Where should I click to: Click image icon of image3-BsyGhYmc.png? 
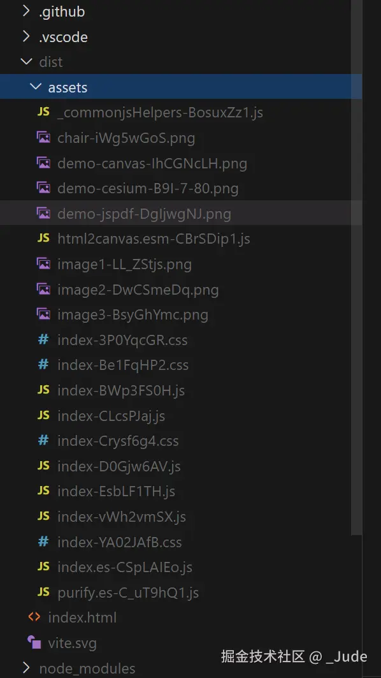click(x=43, y=314)
